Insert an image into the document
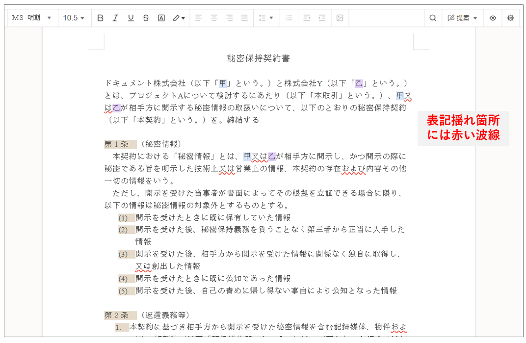The width and height of the screenshot is (526, 343). [340, 18]
